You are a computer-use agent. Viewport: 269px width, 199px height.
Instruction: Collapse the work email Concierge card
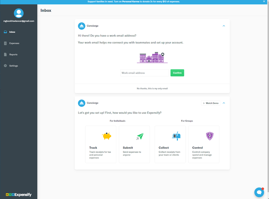tap(224, 26)
